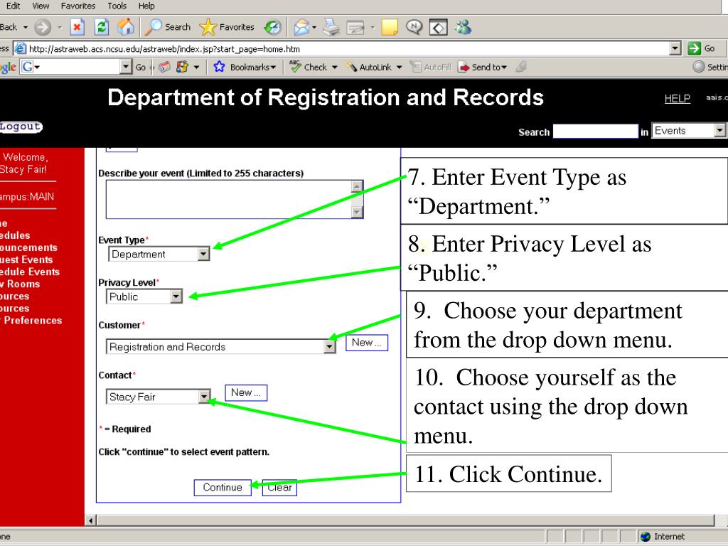
Task: Open the Contact dropdown showing Stacy Fair
Action: pos(204,397)
